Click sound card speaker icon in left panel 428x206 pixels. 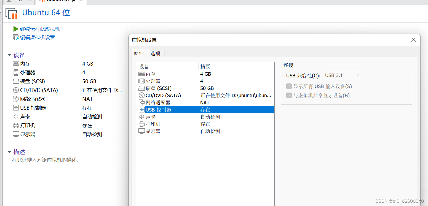coord(16,116)
